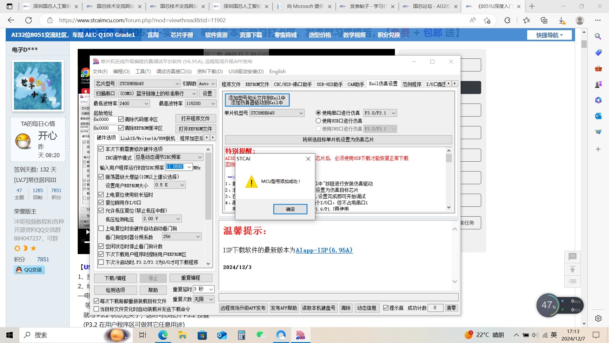This screenshot has width=609, height=343.
Task: Click the STC ISP app taskbar icon
Action: click(300, 335)
